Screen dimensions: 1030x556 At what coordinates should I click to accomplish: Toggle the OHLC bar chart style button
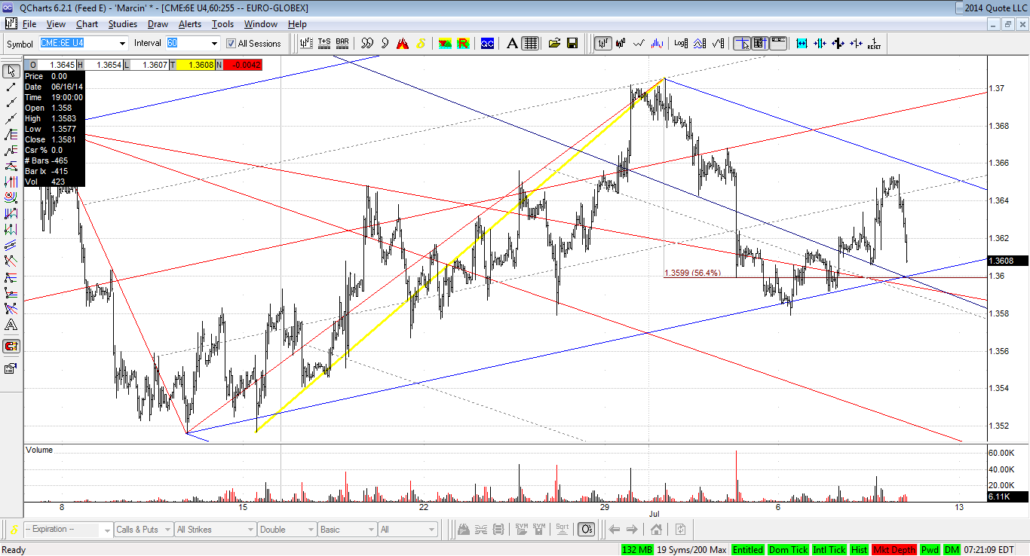603,43
